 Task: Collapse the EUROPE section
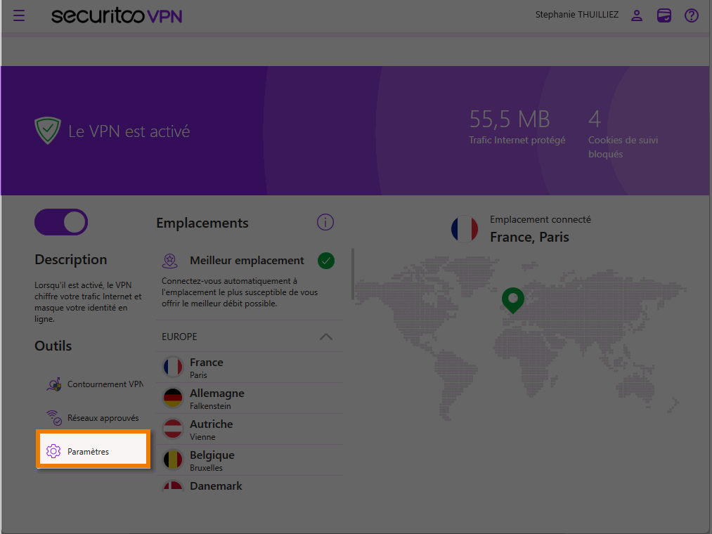(x=326, y=337)
